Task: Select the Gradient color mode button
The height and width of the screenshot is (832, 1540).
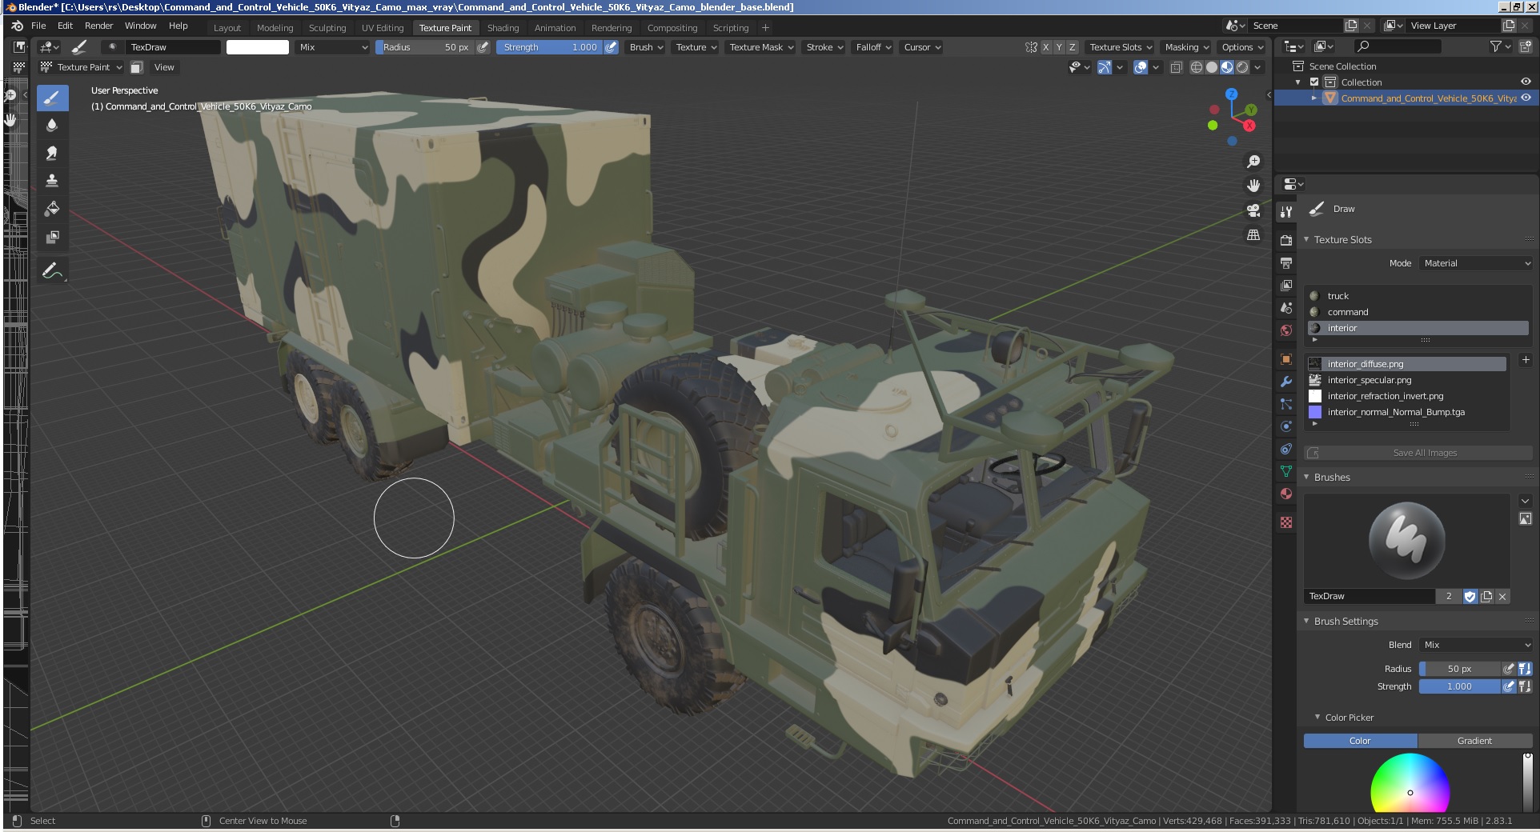Action: pos(1474,741)
